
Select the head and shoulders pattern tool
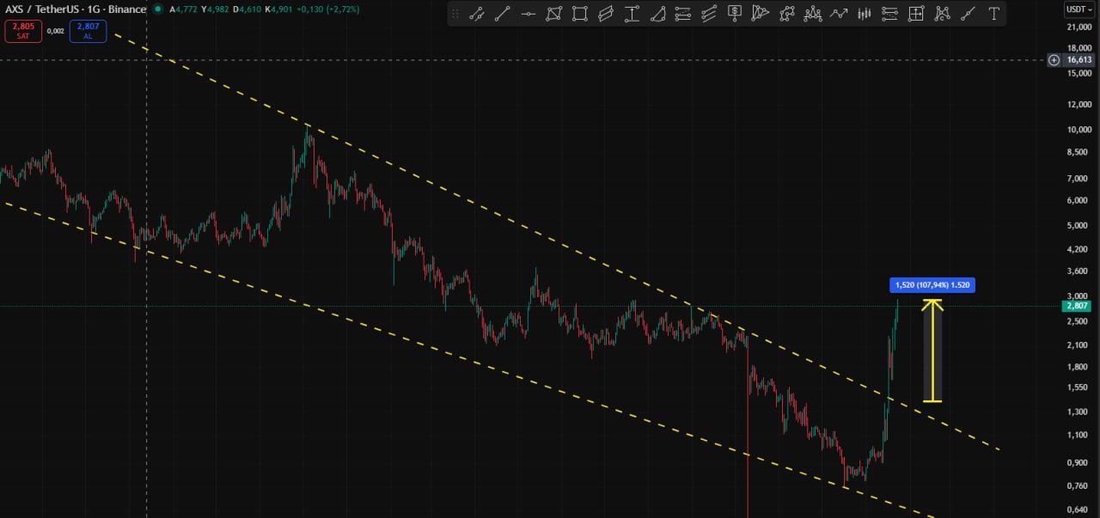point(812,14)
